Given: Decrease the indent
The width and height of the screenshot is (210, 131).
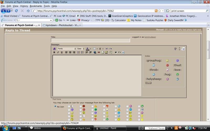Looking at the screenshot, I should [86, 52].
